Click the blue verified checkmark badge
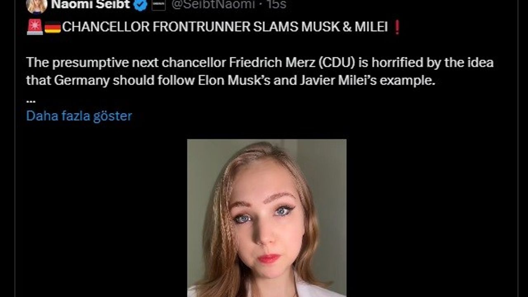Viewport: 528px width, 297px height. (141, 5)
